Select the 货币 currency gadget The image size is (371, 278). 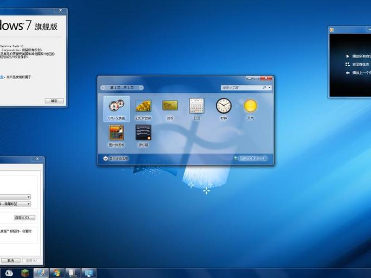170,109
